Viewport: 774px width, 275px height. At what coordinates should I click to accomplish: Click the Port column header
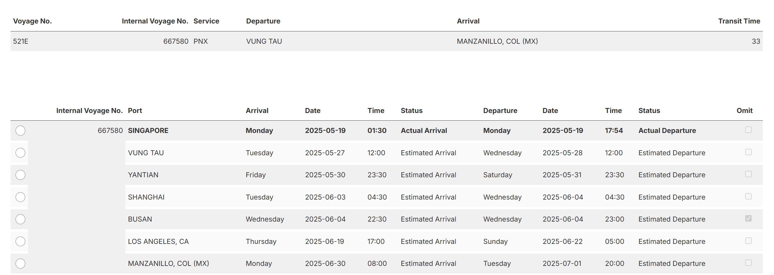135,110
